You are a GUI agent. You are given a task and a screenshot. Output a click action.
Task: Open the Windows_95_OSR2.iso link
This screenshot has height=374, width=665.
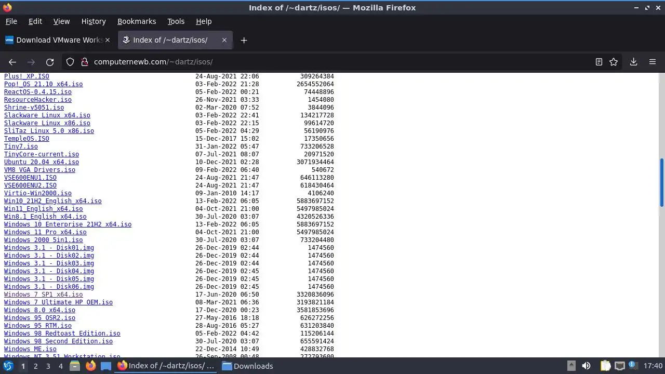[x=39, y=318]
